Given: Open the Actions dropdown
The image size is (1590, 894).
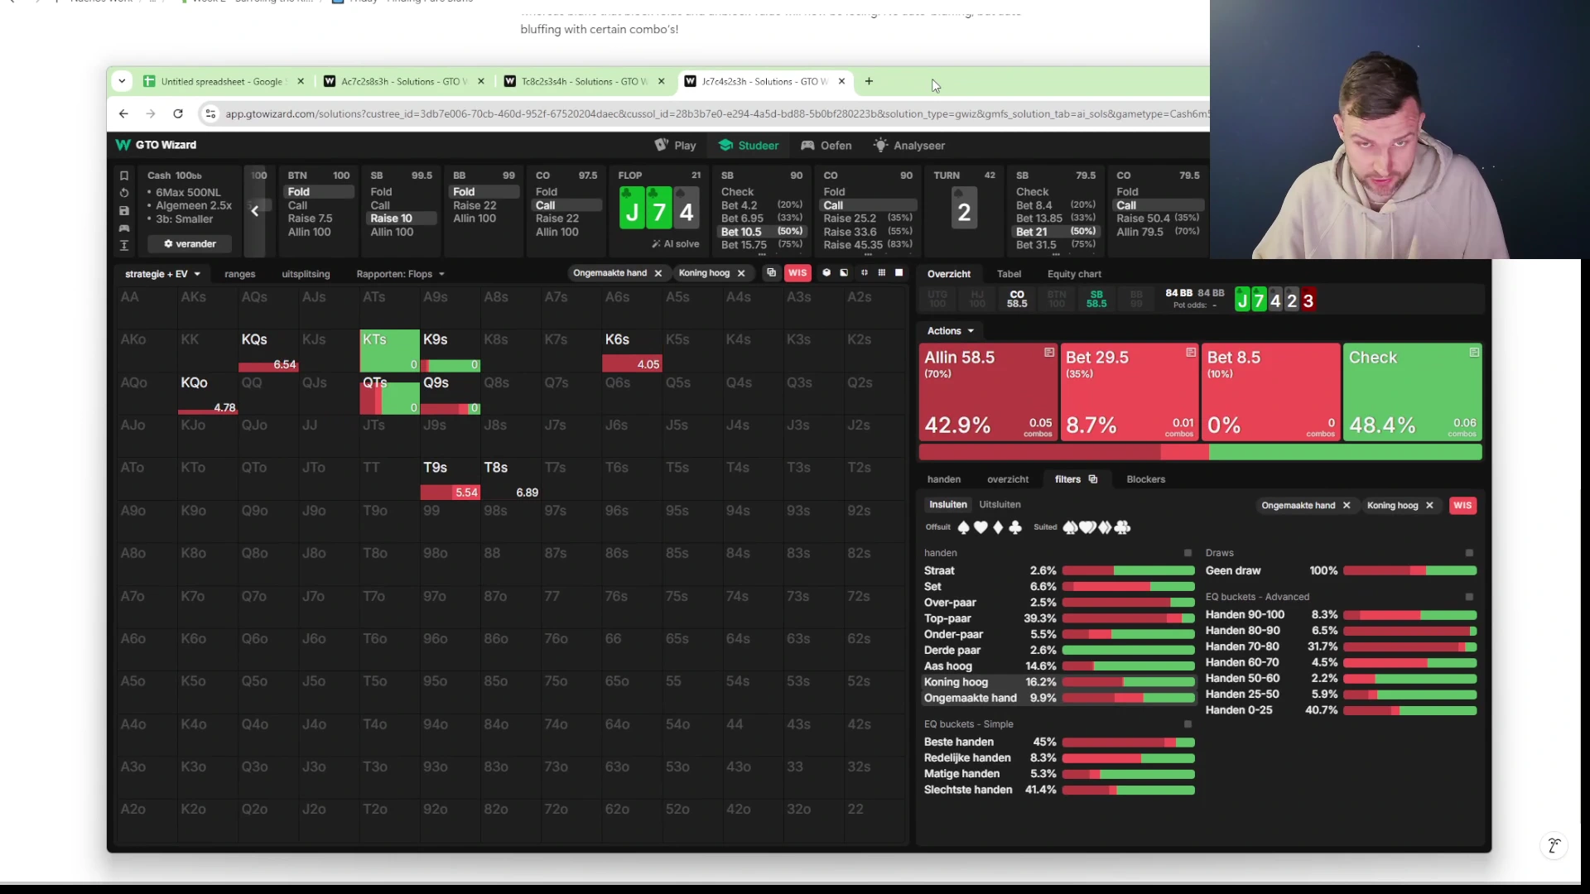Looking at the screenshot, I should pyautogui.click(x=951, y=330).
